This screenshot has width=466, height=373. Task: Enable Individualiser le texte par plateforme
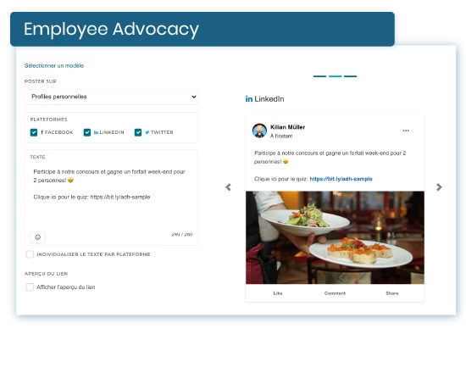click(x=30, y=254)
